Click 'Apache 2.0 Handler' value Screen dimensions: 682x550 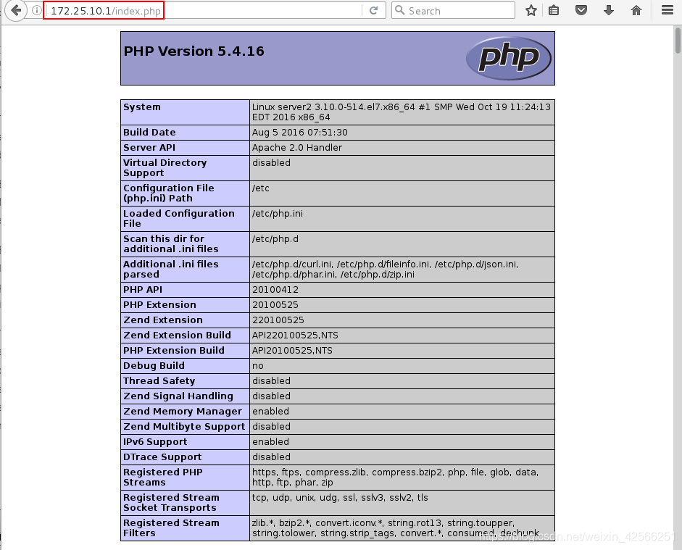[x=297, y=147]
